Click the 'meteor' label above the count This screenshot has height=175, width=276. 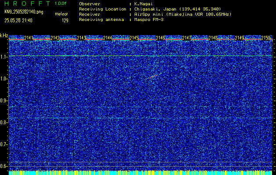pyautogui.click(x=61, y=14)
